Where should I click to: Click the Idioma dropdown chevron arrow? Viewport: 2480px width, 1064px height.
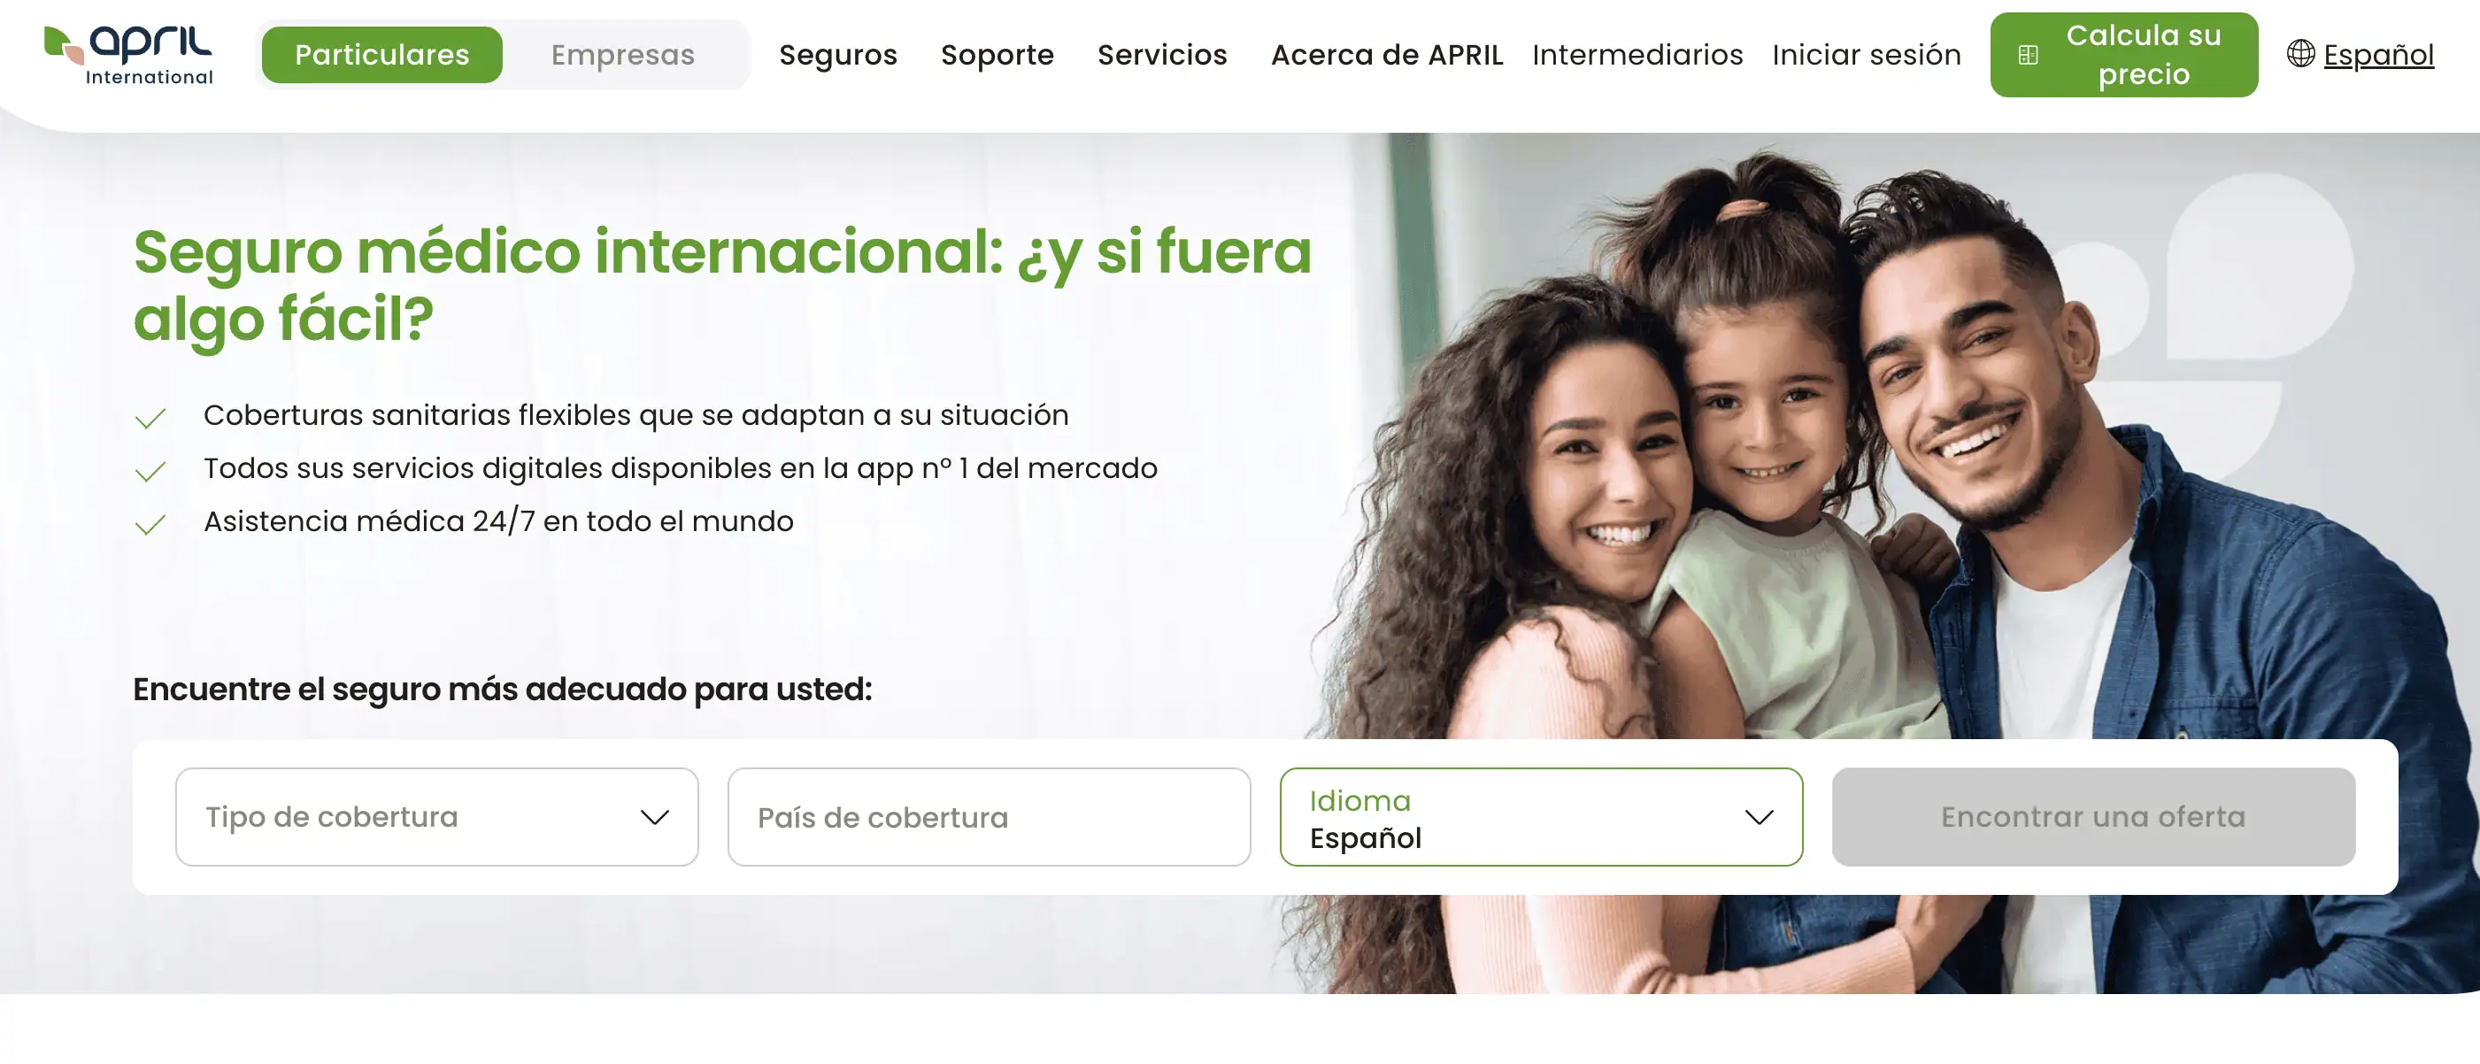(1759, 818)
